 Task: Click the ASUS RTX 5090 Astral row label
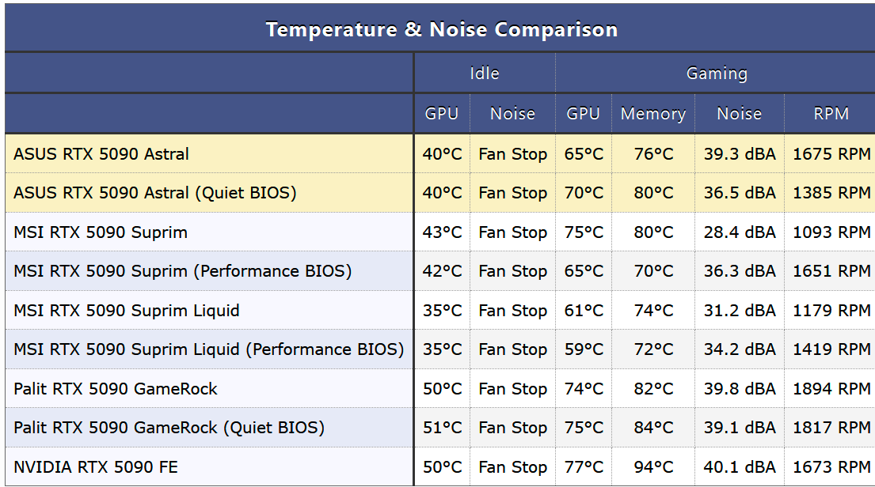pyautogui.click(x=101, y=154)
